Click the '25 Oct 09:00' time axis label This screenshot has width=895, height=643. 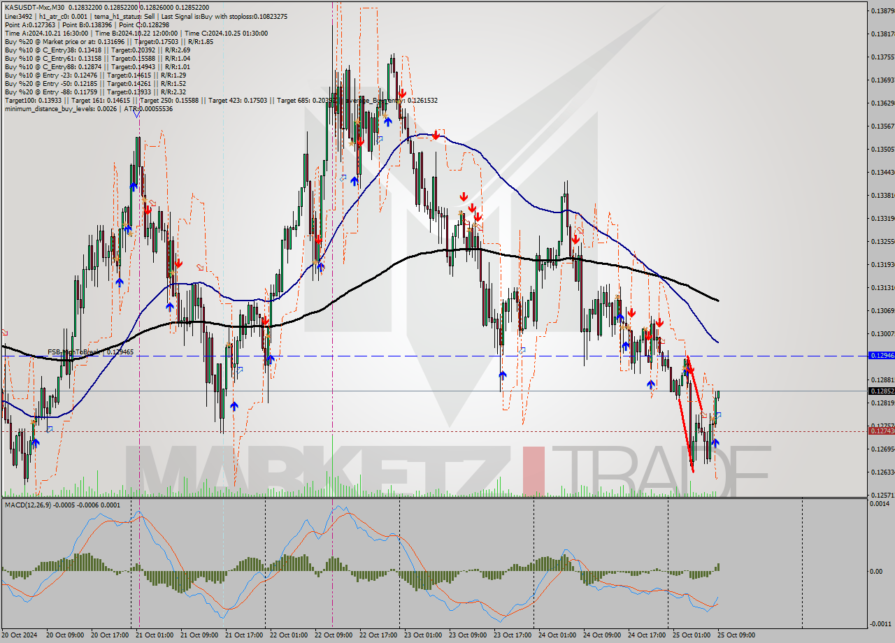[x=736, y=635]
